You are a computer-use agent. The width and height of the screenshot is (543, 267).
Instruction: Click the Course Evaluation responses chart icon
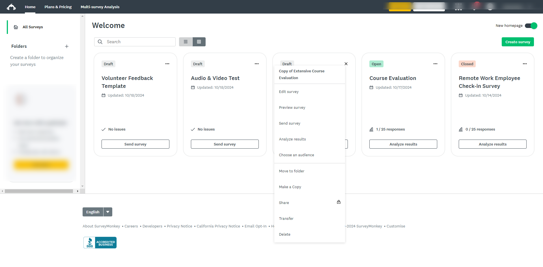(371, 129)
